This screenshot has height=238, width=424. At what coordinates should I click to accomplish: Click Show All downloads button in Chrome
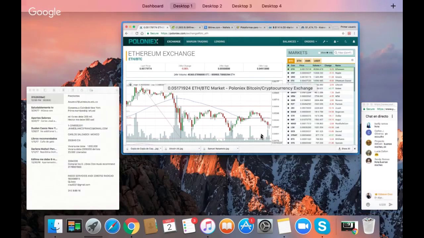click(344, 149)
